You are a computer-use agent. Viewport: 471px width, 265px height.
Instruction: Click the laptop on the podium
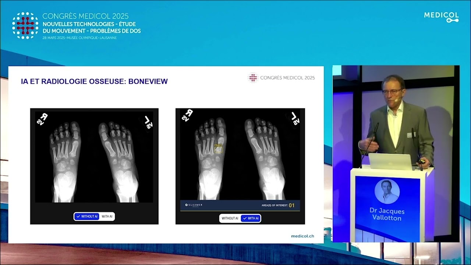click(390, 162)
